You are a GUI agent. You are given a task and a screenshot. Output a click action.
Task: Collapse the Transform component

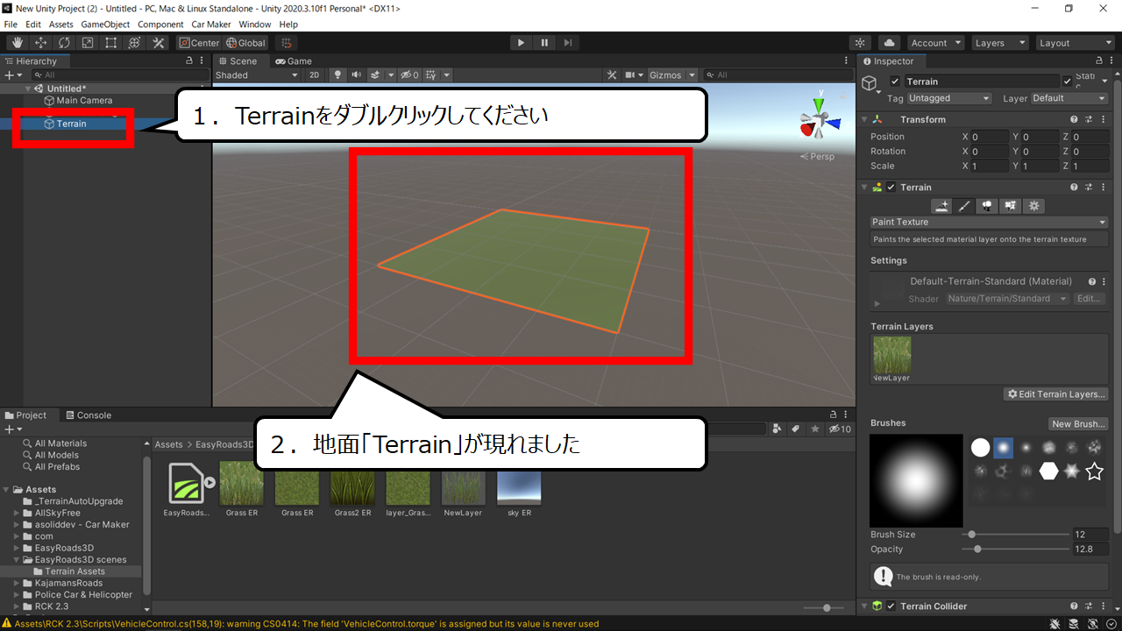click(x=863, y=120)
